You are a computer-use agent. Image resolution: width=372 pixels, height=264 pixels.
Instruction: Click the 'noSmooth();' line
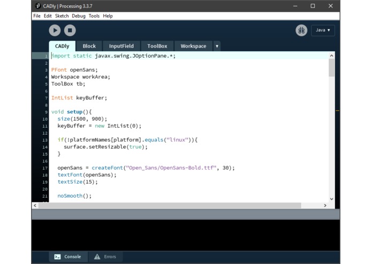[74, 196]
